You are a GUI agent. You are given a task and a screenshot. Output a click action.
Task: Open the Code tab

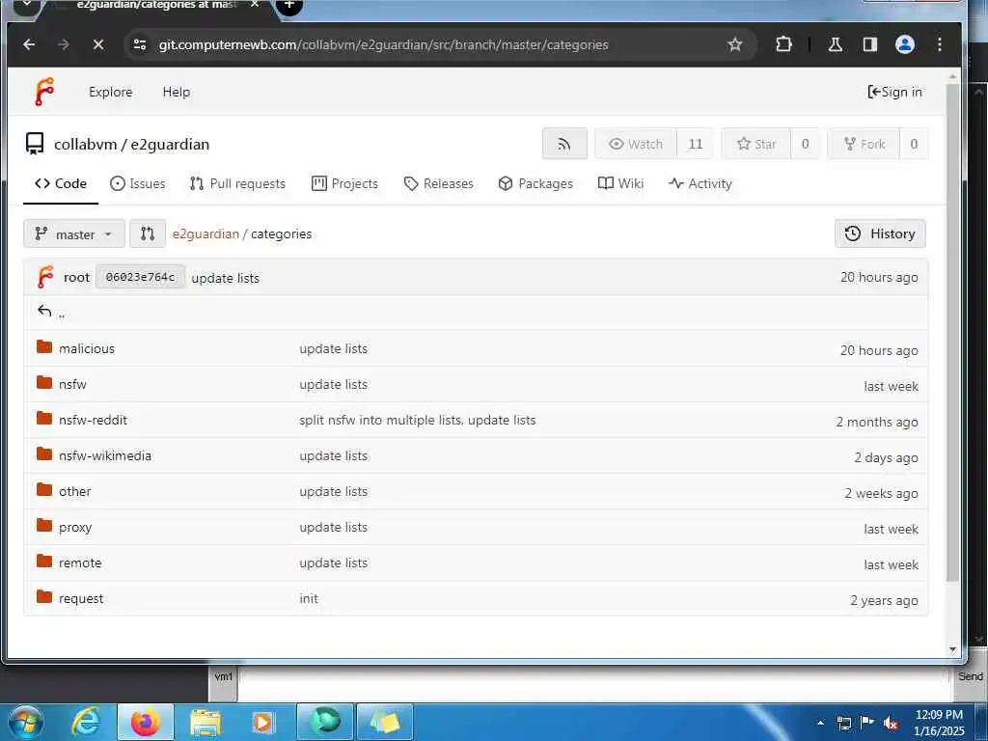click(61, 184)
